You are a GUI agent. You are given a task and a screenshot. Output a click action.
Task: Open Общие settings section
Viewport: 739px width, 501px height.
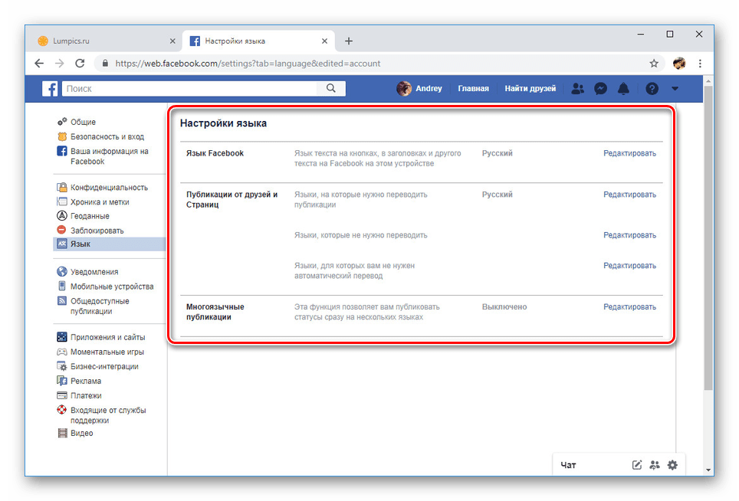tap(83, 122)
